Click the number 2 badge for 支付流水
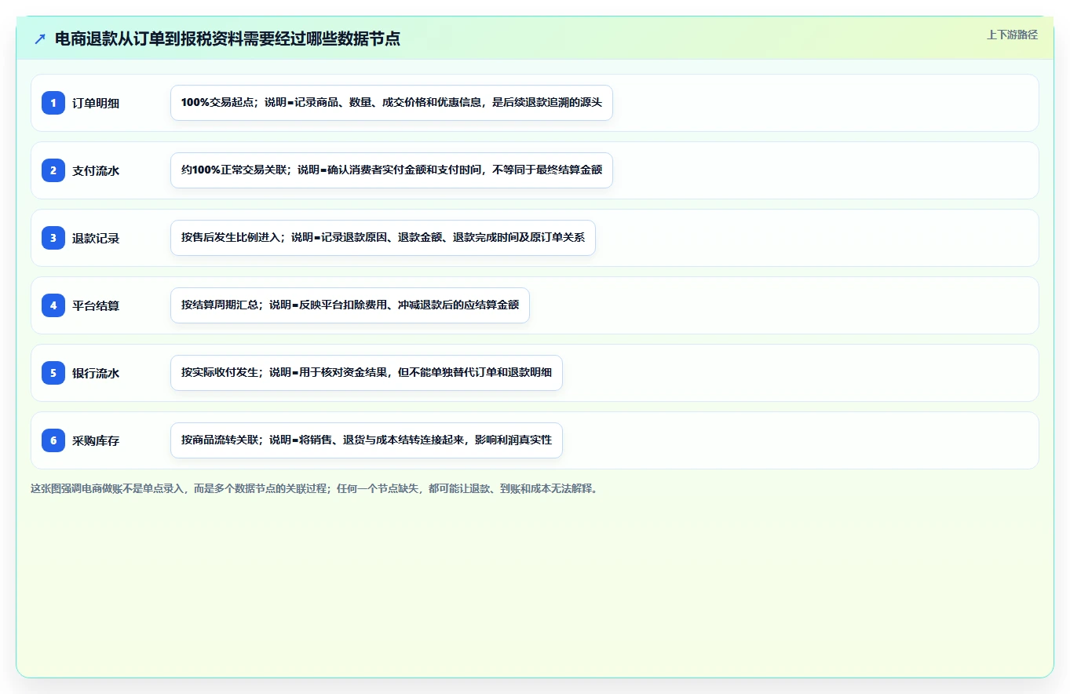Viewport: 1070px width, 694px height. coord(53,170)
